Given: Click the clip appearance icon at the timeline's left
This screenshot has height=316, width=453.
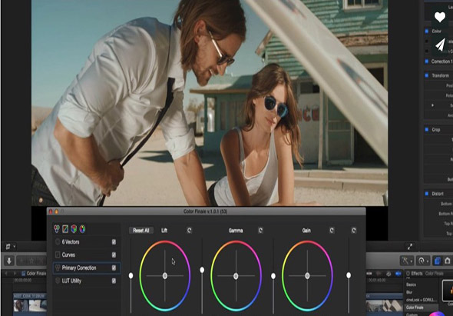Looking at the screenshot, I should point(8,247).
